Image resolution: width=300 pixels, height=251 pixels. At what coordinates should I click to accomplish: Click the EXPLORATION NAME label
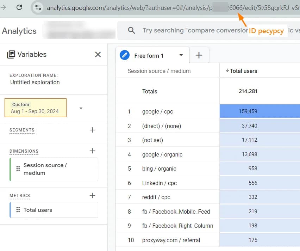point(34,75)
